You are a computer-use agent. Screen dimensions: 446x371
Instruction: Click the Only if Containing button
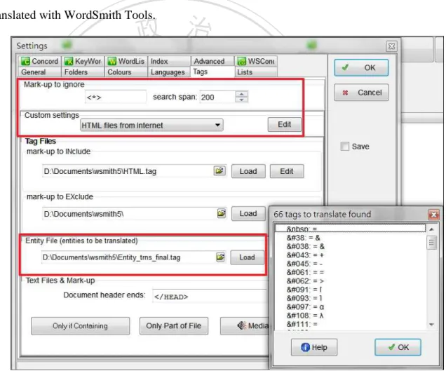click(80, 325)
